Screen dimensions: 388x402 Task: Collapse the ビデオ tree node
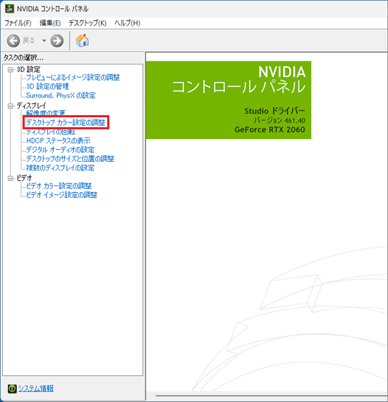11,178
